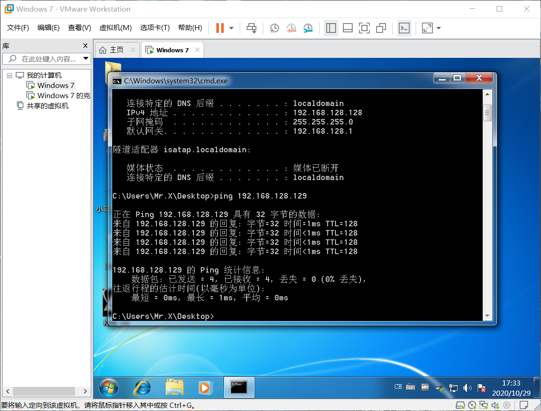Image resolution: width=541 pixels, height=411 pixels.
Task: Open Windows Media Player from the taskbar
Action: coord(205,387)
